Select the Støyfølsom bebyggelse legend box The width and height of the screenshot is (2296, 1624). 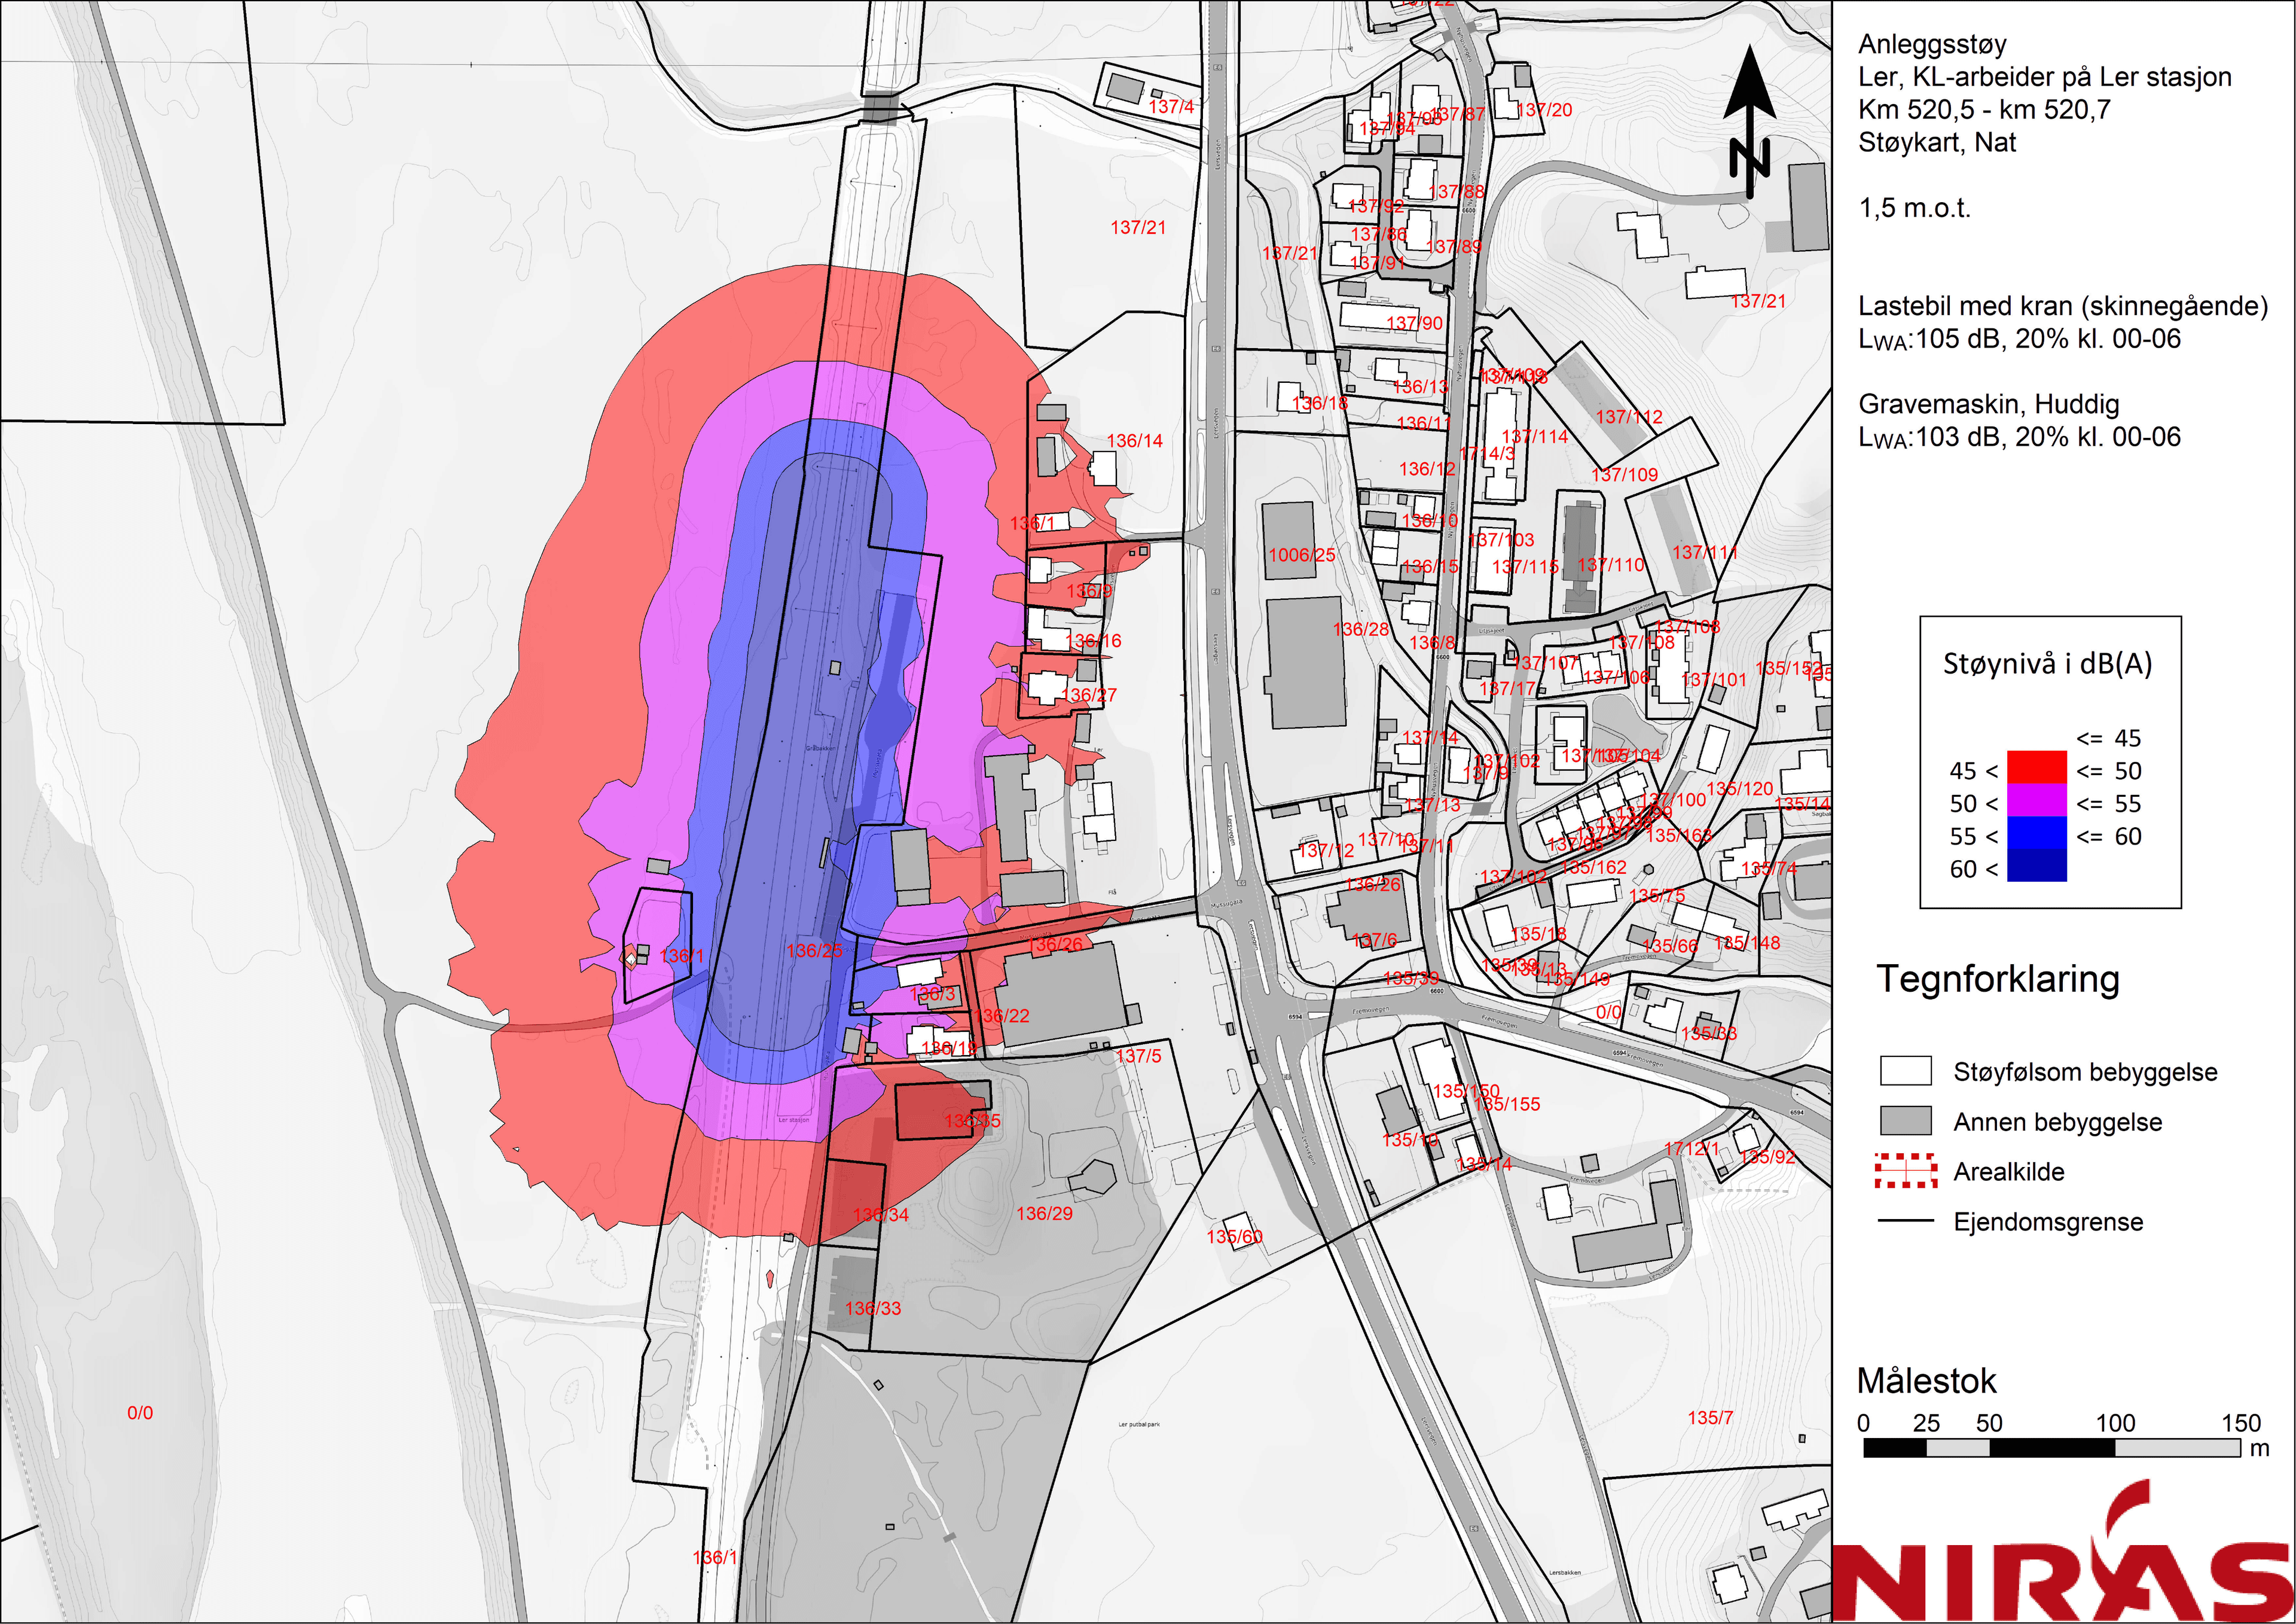[1905, 1071]
